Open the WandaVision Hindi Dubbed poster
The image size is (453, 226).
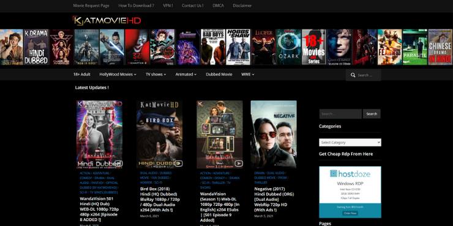coord(99,134)
